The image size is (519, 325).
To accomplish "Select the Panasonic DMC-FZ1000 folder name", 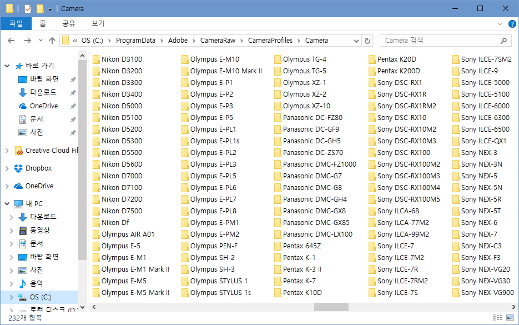I will click(320, 164).
